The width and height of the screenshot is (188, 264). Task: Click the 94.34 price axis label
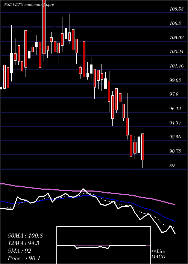tap(175, 123)
